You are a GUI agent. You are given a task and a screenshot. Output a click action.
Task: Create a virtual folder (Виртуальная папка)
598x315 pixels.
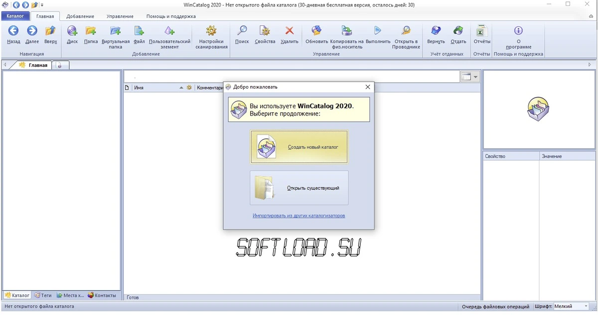116,37
